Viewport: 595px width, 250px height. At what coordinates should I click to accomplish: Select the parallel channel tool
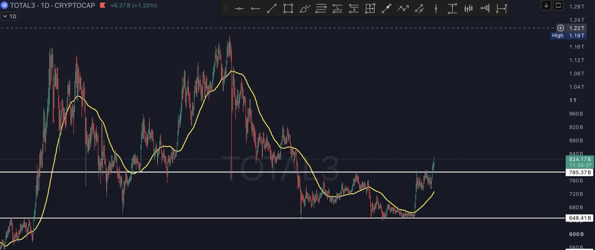tap(419, 8)
